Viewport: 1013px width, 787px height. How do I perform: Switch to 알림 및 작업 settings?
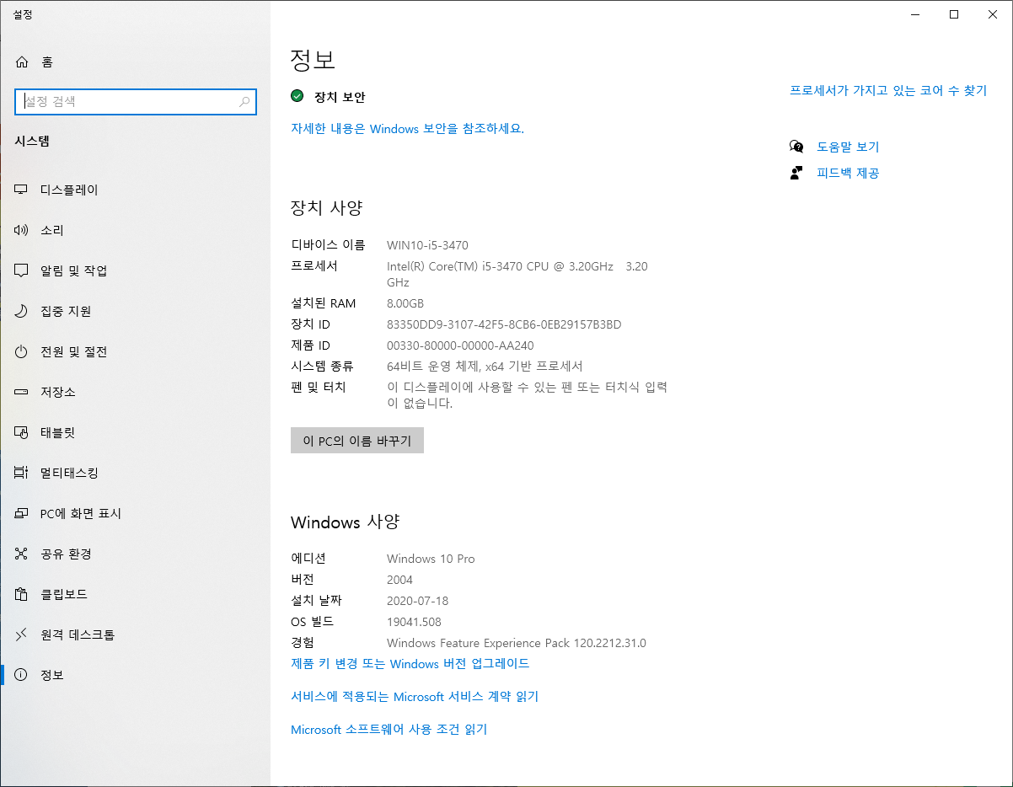[135, 270]
